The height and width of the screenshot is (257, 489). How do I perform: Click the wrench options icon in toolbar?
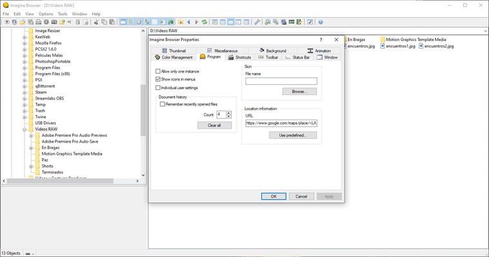tap(258, 22)
